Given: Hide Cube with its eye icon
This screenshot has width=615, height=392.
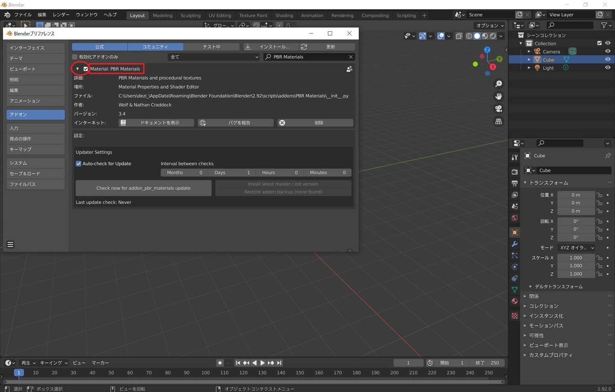Looking at the screenshot, I should coord(608,60).
